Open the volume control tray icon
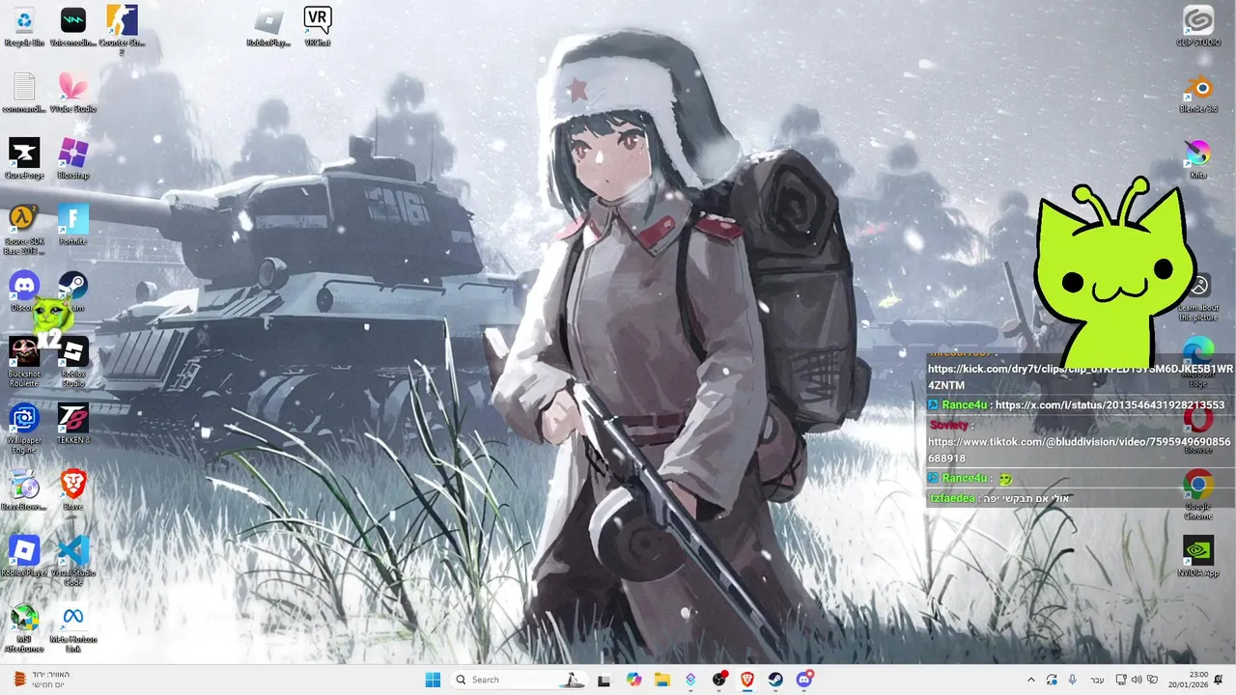The height and width of the screenshot is (695, 1236). tap(1137, 680)
